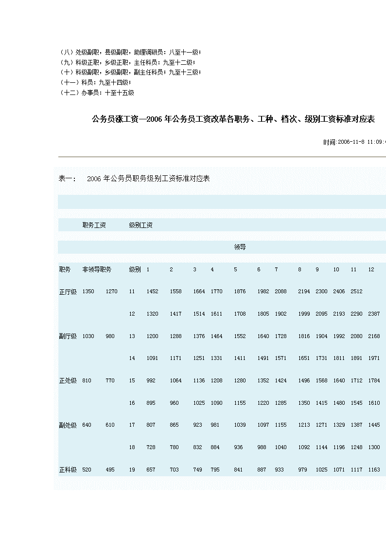
Task: Click the line starting with （十）科级副职
Action: pos(130,72)
